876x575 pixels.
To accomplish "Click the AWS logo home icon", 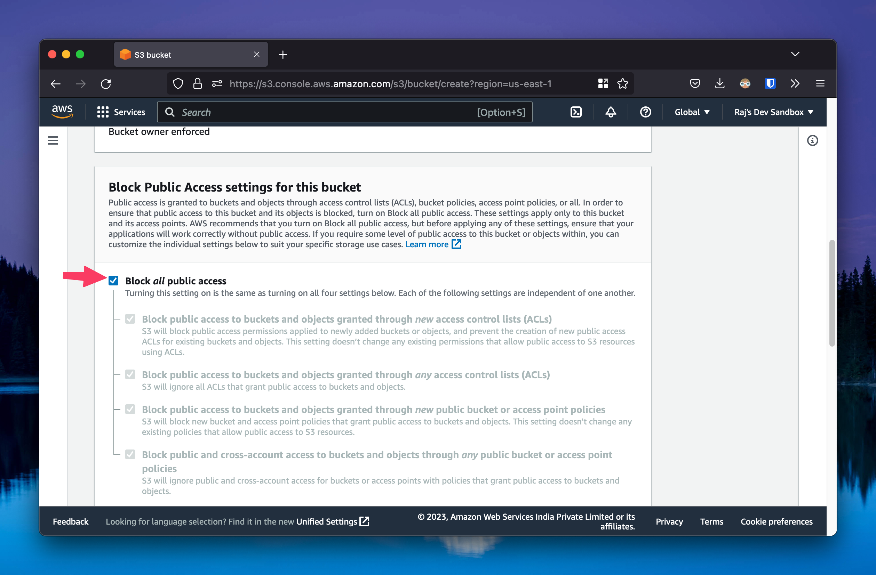I will (62, 112).
